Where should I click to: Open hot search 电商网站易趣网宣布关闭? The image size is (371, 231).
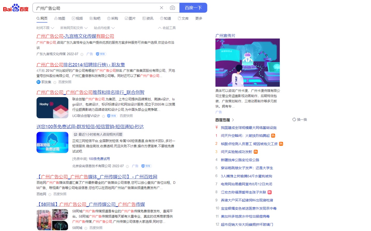click(x=246, y=184)
